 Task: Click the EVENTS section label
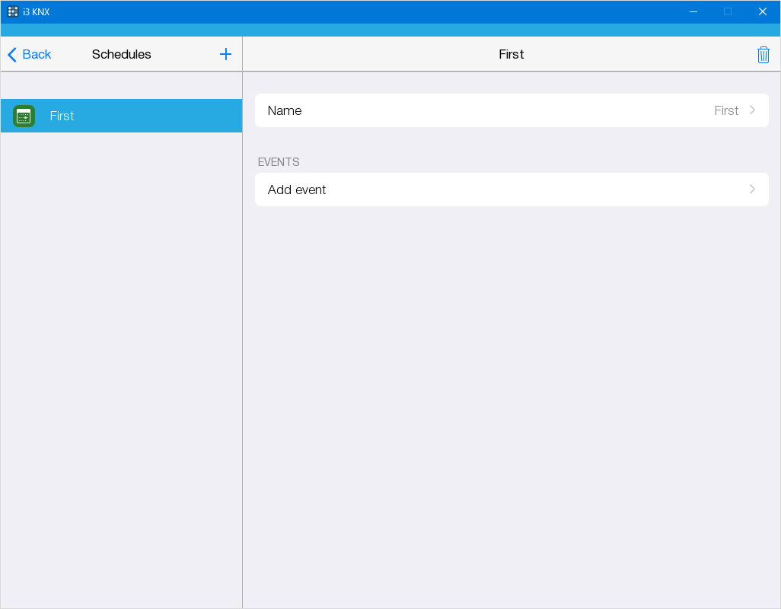[x=279, y=162]
